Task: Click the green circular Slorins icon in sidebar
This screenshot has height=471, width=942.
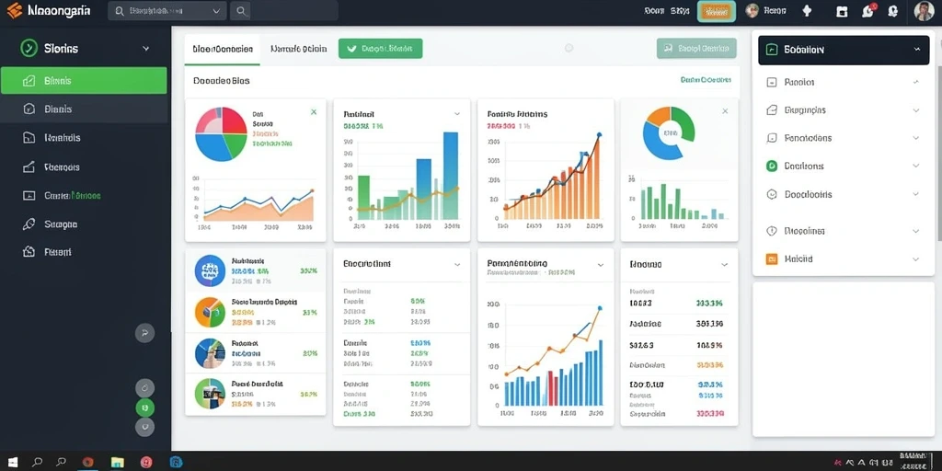Action: pyautogui.click(x=29, y=48)
